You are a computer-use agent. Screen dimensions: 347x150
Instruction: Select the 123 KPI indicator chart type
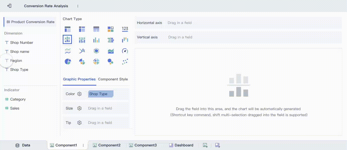pyautogui.click(x=125, y=29)
